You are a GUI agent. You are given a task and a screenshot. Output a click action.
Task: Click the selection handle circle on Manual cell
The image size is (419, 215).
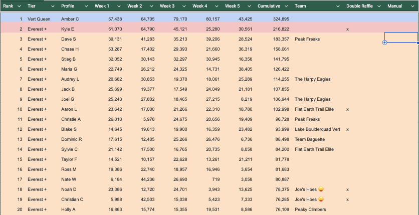coord(384,43)
